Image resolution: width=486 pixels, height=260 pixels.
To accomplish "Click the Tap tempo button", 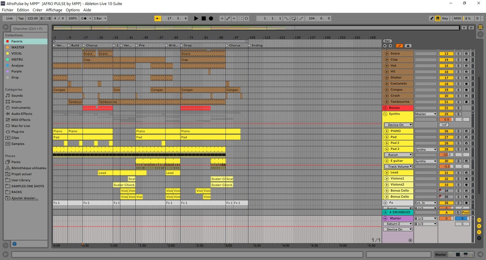I will coord(21,18).
